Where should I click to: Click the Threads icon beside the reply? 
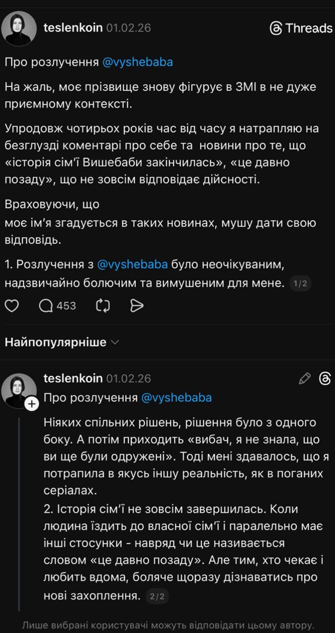tap(325, 377)
